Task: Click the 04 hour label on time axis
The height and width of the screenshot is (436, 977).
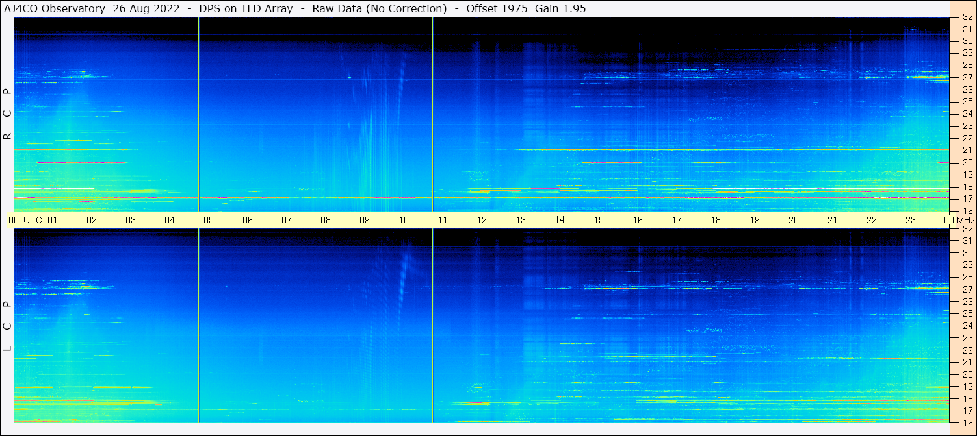Action: (x=170, y=220)
